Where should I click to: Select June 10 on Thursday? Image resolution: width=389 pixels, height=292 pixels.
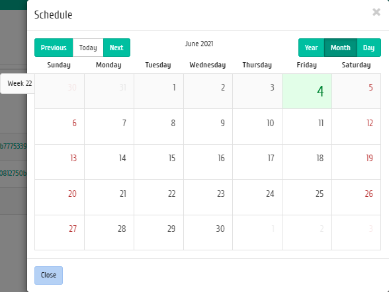point(257,127)
